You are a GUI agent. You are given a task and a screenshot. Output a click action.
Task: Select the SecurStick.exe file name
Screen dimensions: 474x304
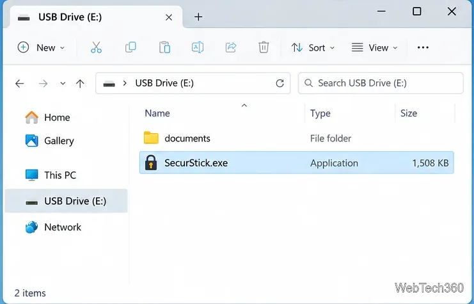click(x=196, y=163)
